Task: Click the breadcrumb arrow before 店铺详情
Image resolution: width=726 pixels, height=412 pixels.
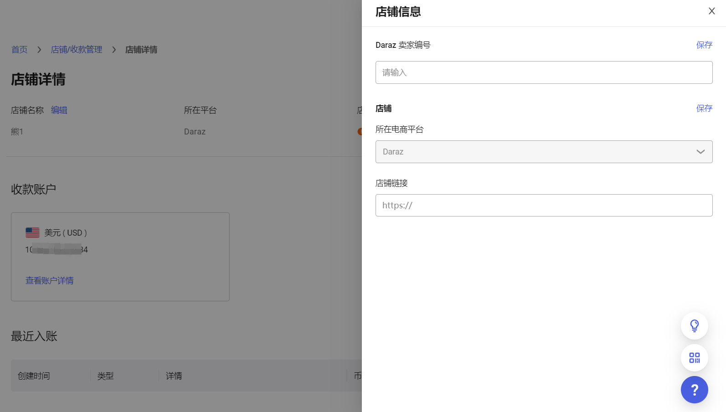Action: coord(114,50)
